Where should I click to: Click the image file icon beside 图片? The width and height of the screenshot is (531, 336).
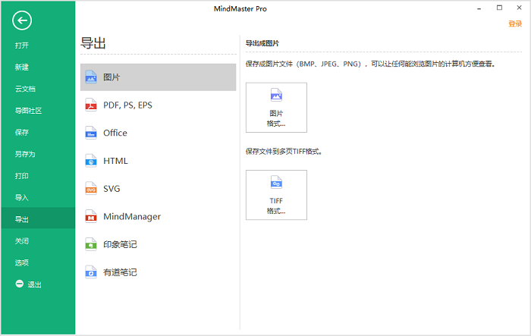pyautogui.click(x=91, y=77)
